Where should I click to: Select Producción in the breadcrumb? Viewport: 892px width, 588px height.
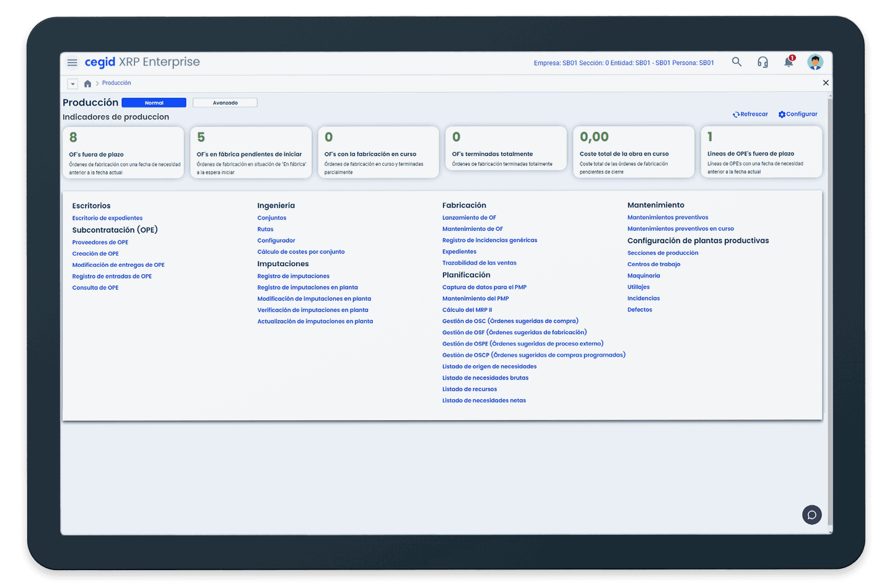coord(116,83)
